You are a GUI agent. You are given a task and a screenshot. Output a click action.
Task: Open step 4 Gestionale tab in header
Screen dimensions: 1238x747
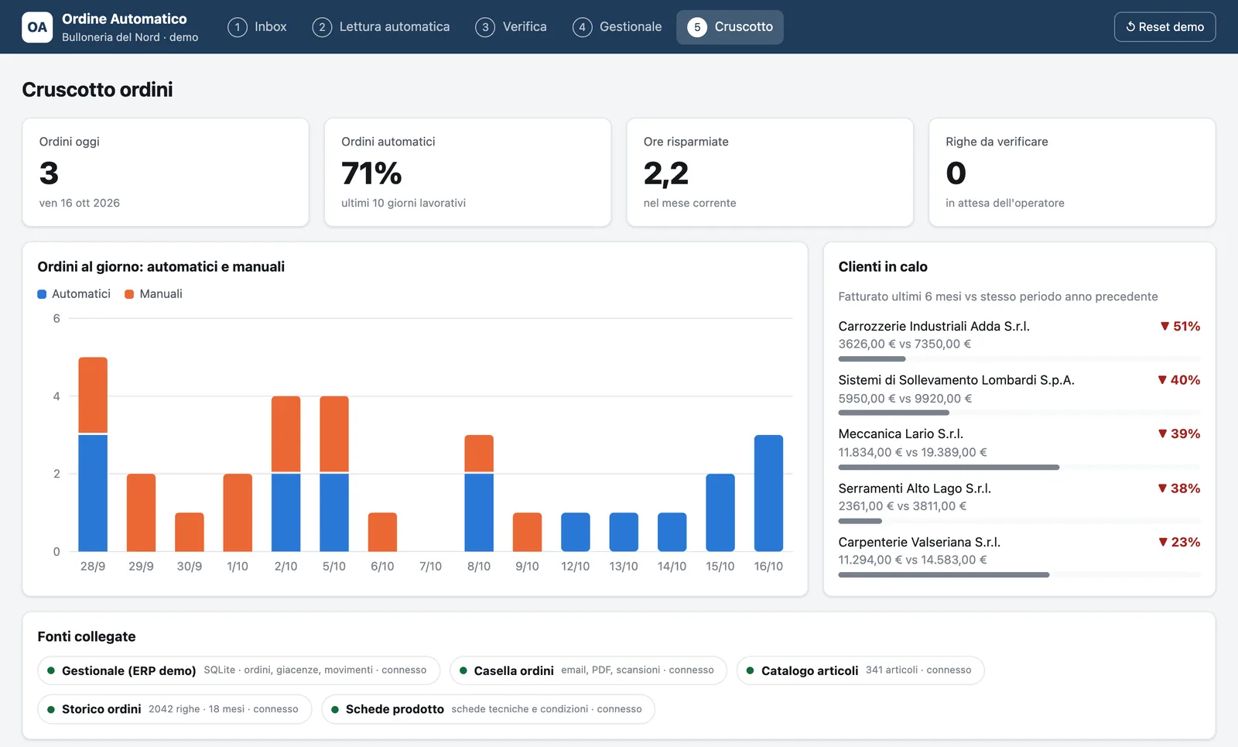coord(617,27)
